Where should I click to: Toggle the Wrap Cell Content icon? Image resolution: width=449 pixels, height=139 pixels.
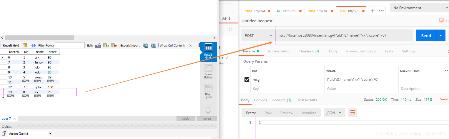190,45
